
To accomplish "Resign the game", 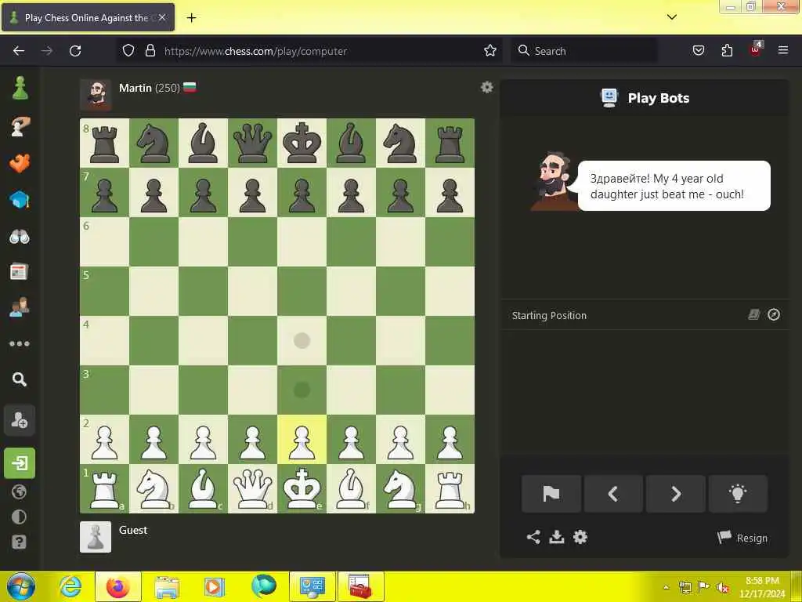I will [x=742, y=538].
